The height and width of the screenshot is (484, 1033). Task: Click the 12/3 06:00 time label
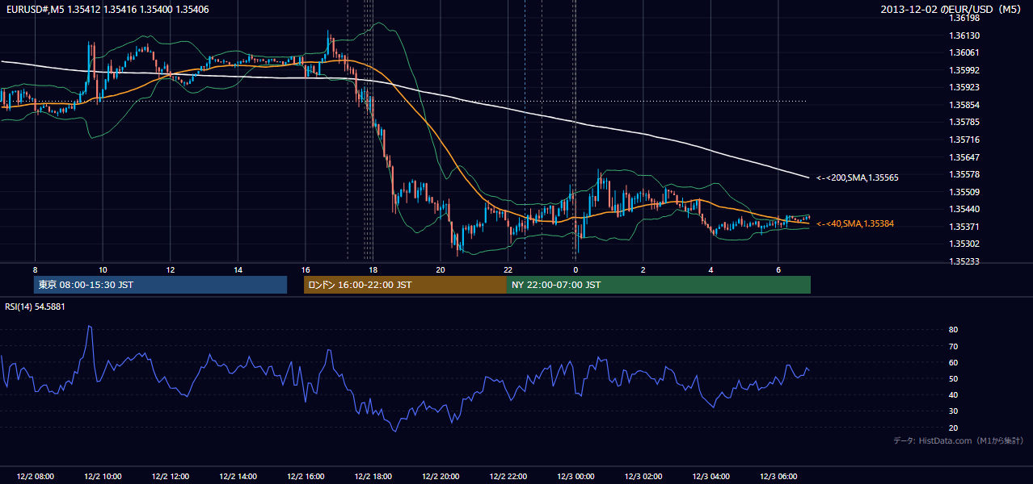click(x=778, y=476)
